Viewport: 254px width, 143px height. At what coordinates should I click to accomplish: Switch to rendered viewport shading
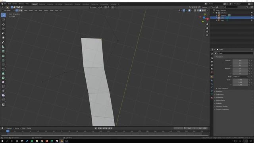click(x=205, y=10)
